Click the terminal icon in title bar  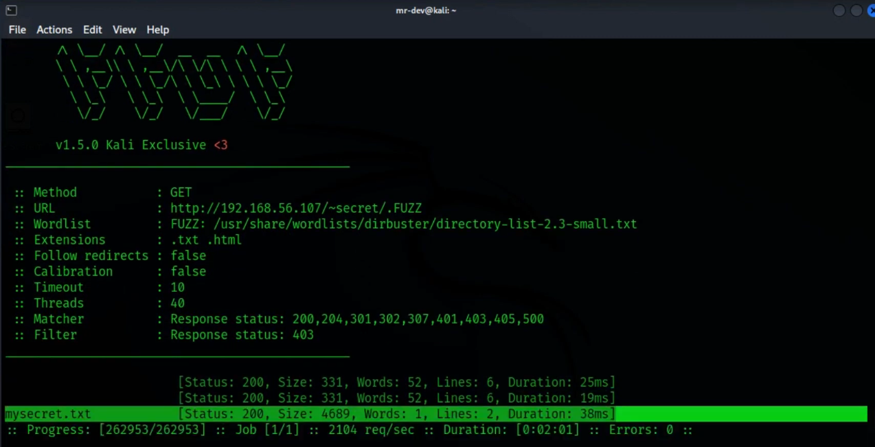coord(11,10)
